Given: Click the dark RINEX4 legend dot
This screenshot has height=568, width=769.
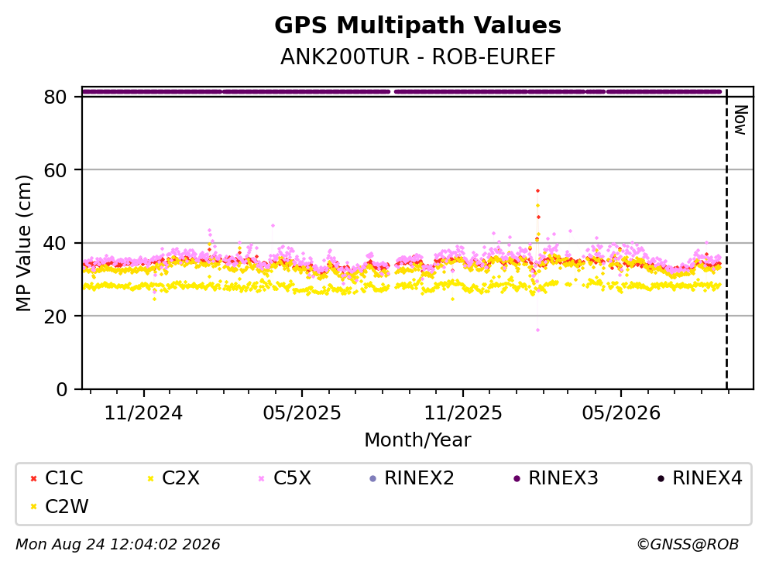Looking at the screenshot, I should pos(661,478).
